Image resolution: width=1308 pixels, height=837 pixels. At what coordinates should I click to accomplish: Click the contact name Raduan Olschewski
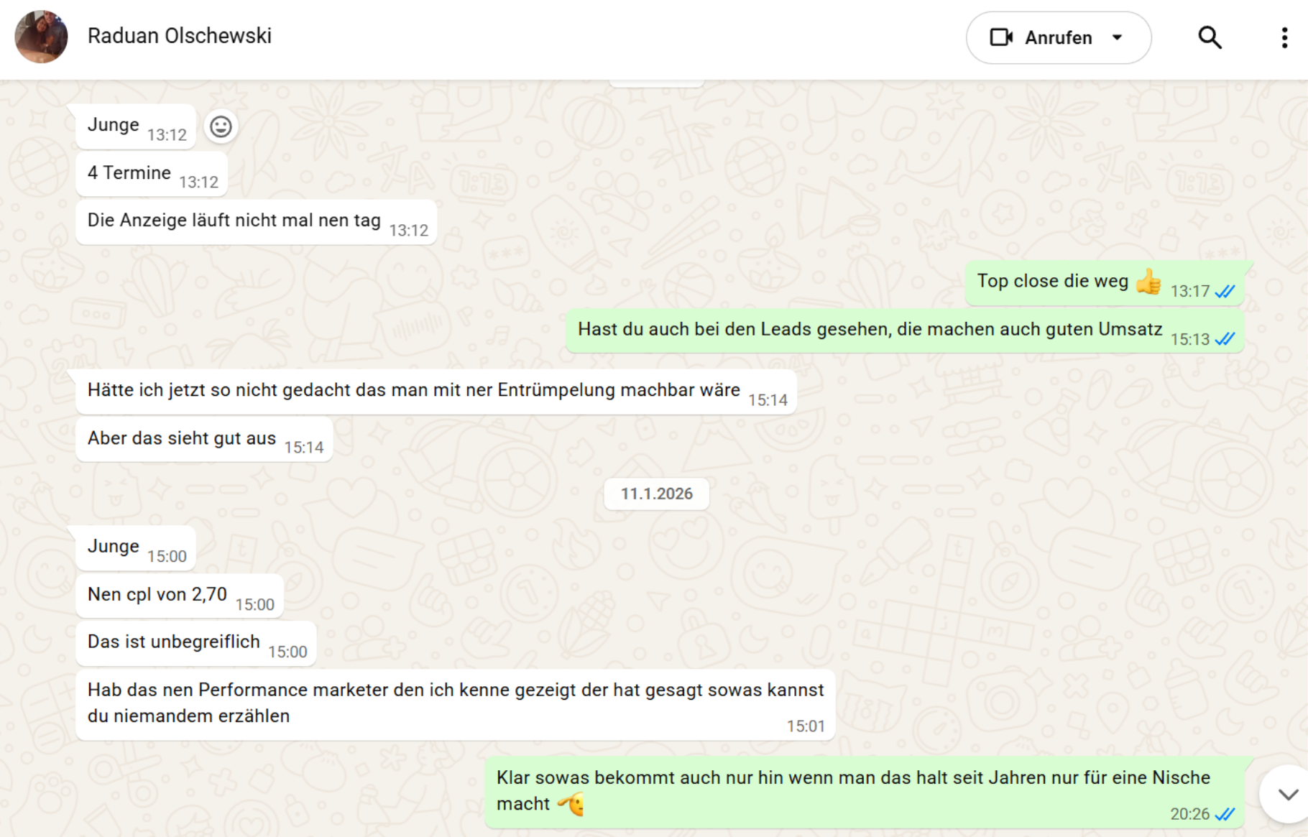(180, 36)
